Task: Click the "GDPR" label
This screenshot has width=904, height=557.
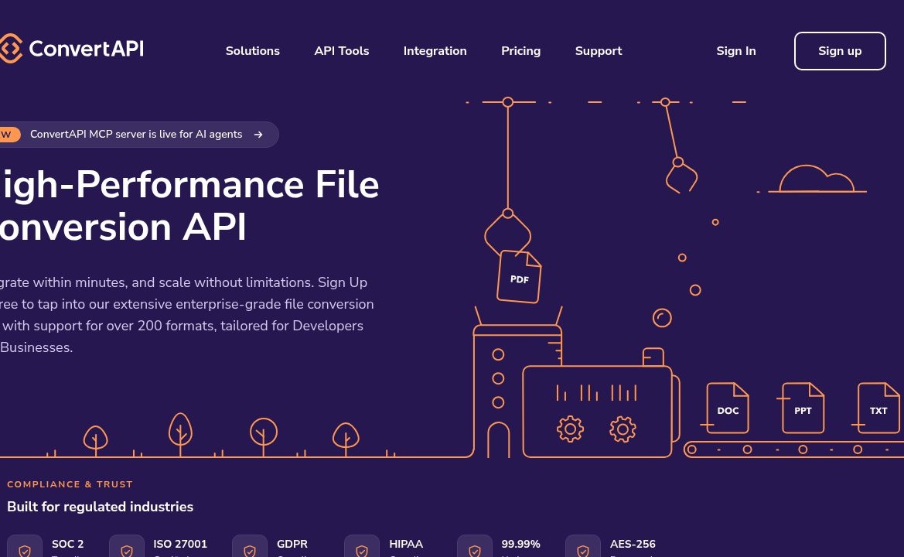Action: coord(292,544)
